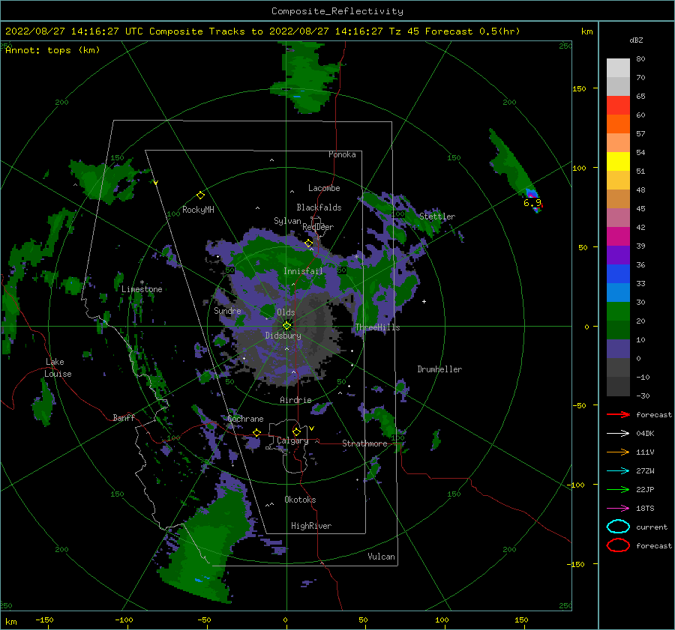This screenshot has height=630, width=675.
Task: Click the white asterisk marker near Limestone
Action: (x=142, y=282)
